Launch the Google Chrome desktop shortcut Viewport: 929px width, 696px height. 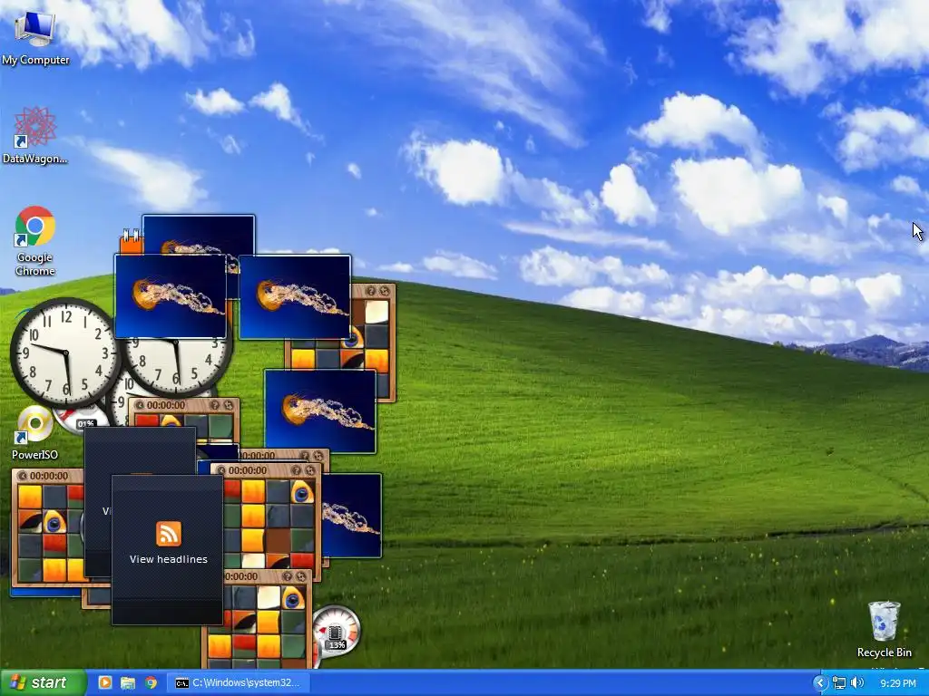(35, 241)
